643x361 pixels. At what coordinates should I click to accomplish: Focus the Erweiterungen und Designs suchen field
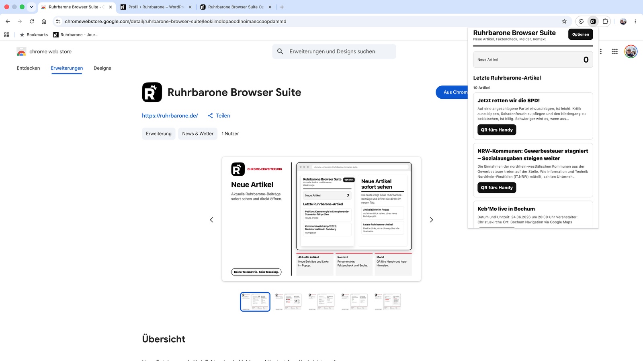pos(334,51)
